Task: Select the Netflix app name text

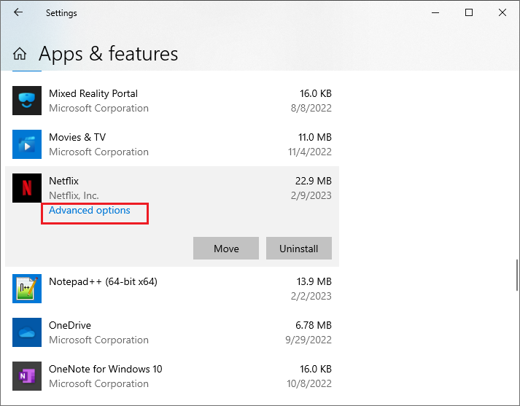Action: [63, 181]
